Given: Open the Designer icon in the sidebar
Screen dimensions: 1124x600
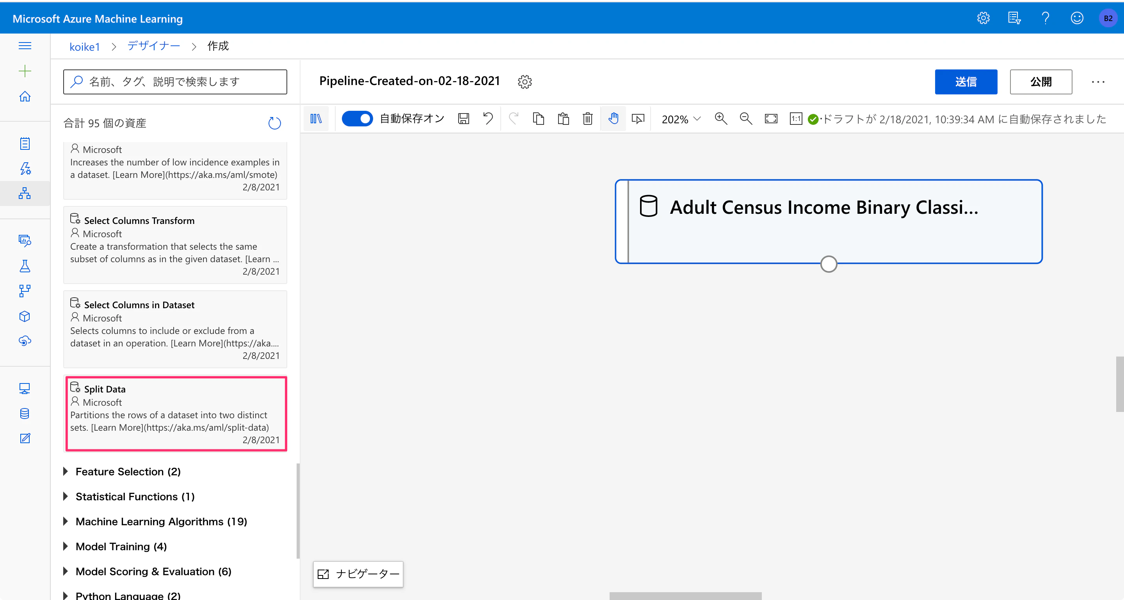Looking at the screenshot, I should (25, 193).
